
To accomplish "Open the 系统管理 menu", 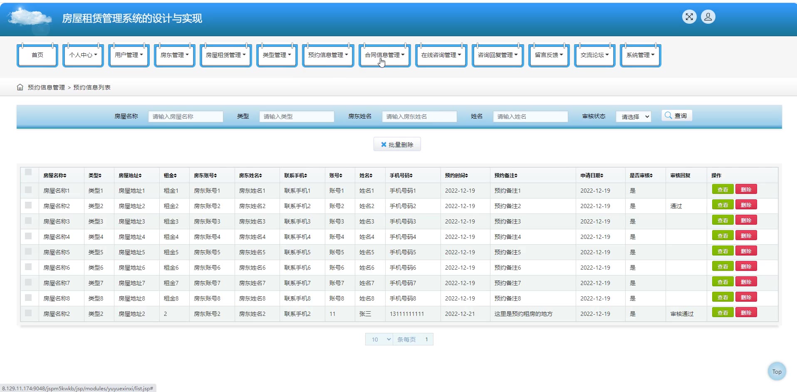I will (641, 55).
